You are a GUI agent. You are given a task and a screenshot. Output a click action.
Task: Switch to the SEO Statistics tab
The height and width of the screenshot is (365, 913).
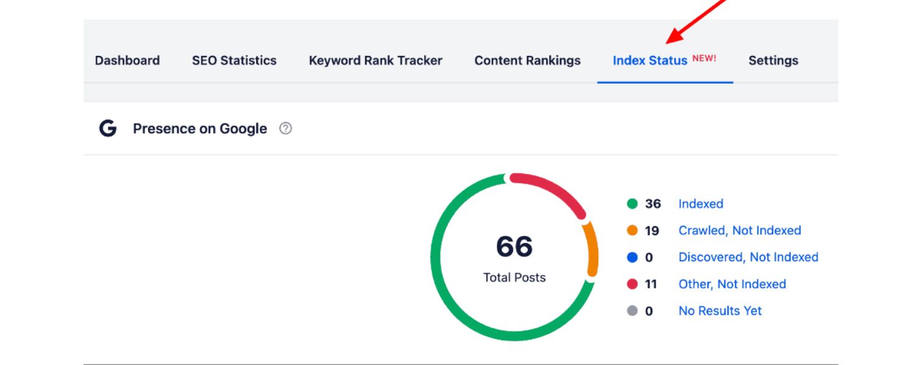click(234, 60)
